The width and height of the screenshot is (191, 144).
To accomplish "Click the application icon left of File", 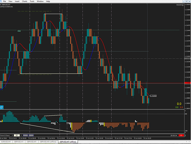I will pos(1,1).
